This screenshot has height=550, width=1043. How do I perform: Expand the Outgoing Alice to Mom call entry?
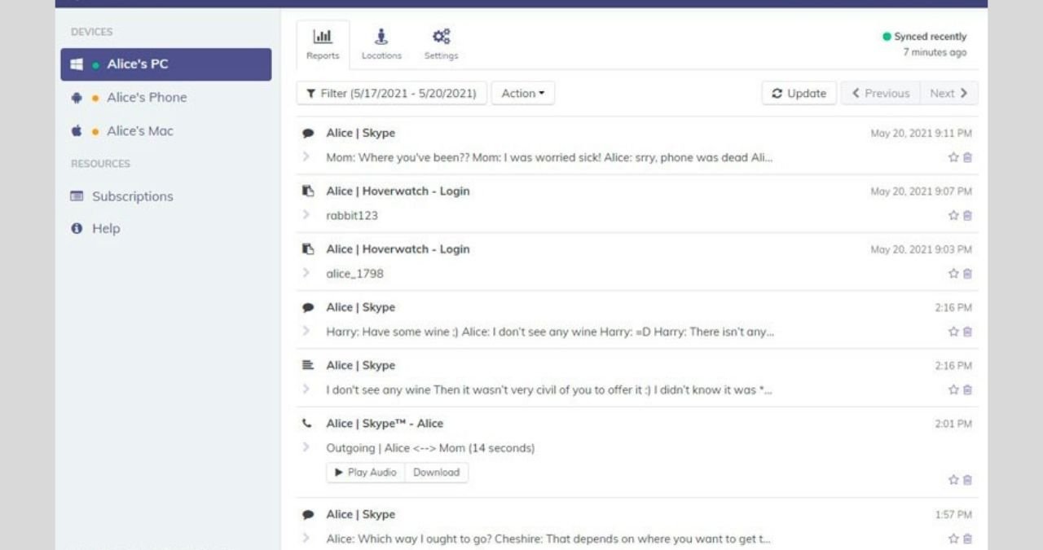(306, 447)
